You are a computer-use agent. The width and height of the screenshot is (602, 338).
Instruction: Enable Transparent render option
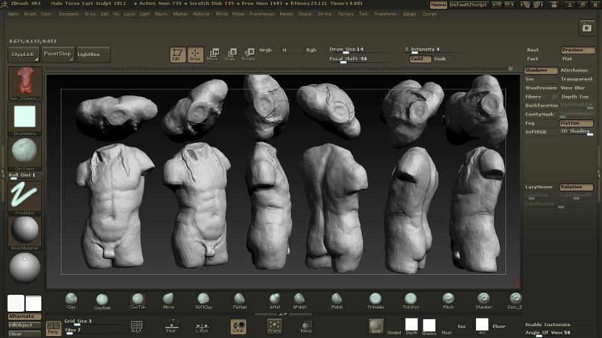(577, 79)
